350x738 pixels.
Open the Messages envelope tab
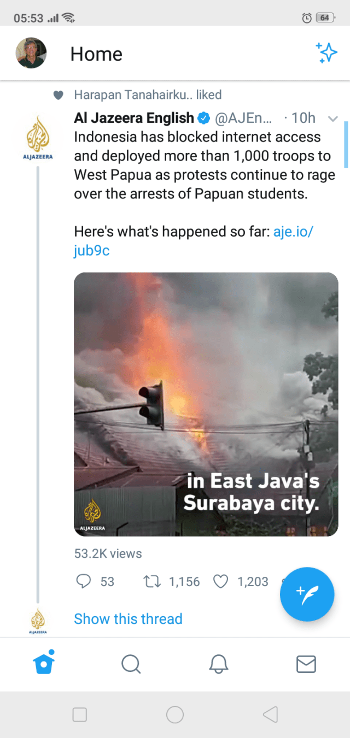[306, 664]
